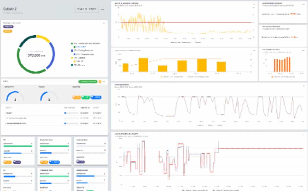Click the blue badge in the top-middle small card
The height and width of the screenshot is (191, 308).
tap(54, 162)
